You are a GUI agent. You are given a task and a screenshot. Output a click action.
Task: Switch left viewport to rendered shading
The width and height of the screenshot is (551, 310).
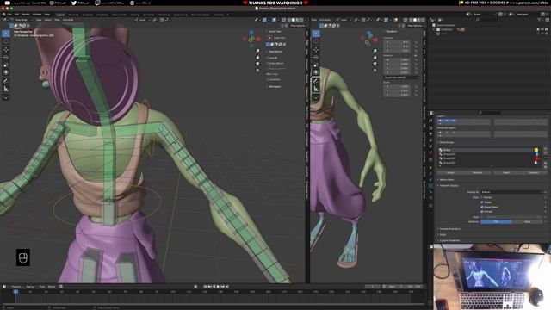pos(302,20)
